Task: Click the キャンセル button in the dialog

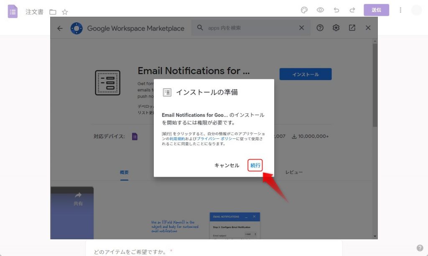Action: click(227, 165)
